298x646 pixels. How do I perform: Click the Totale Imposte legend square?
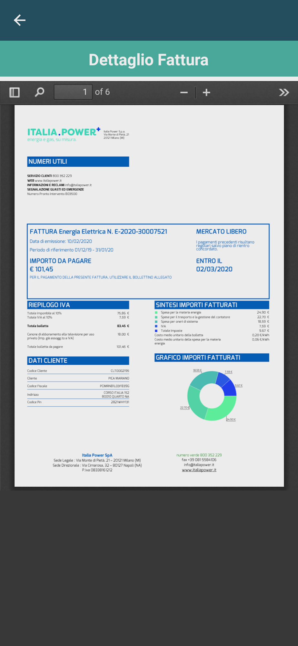[x=156, y=331]
